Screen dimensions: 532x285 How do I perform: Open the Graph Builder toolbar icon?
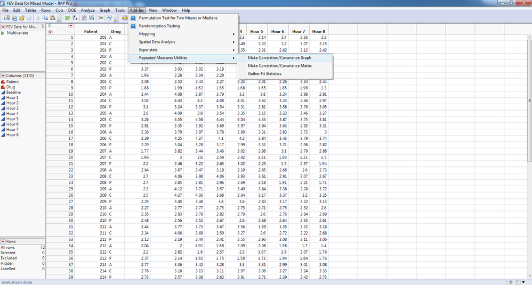[110, 18]
